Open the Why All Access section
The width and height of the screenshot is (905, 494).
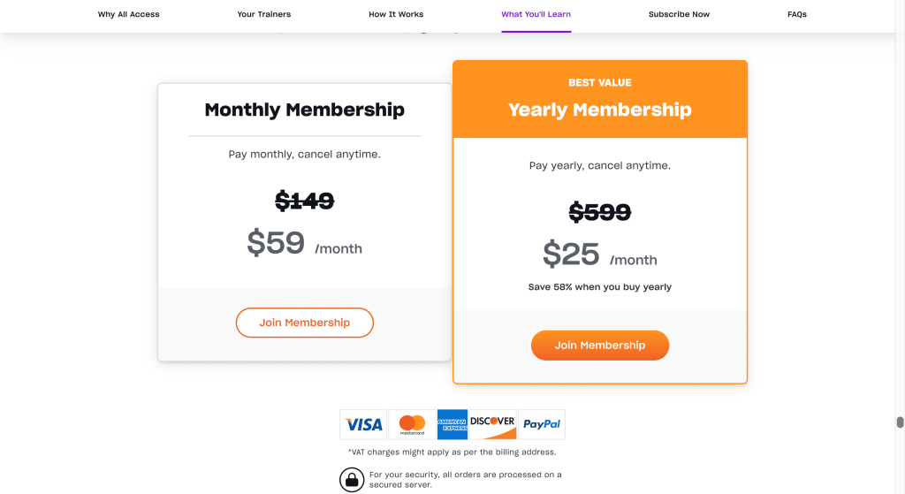128,14
